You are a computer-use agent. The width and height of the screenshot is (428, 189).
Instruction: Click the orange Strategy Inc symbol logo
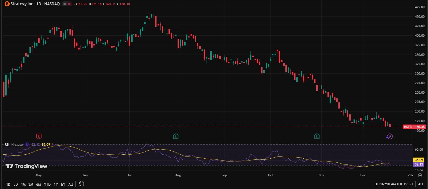6,4
